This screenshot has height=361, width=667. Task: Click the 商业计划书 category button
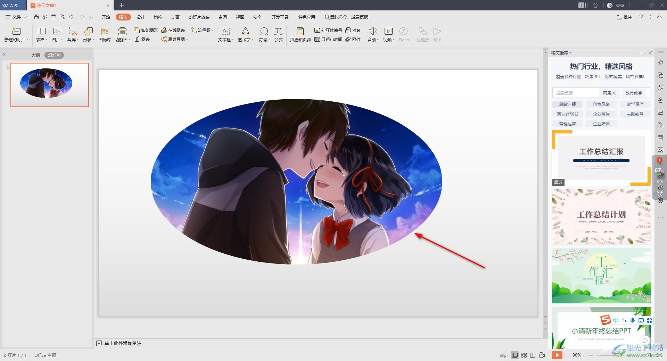click(x=567, y=114)
